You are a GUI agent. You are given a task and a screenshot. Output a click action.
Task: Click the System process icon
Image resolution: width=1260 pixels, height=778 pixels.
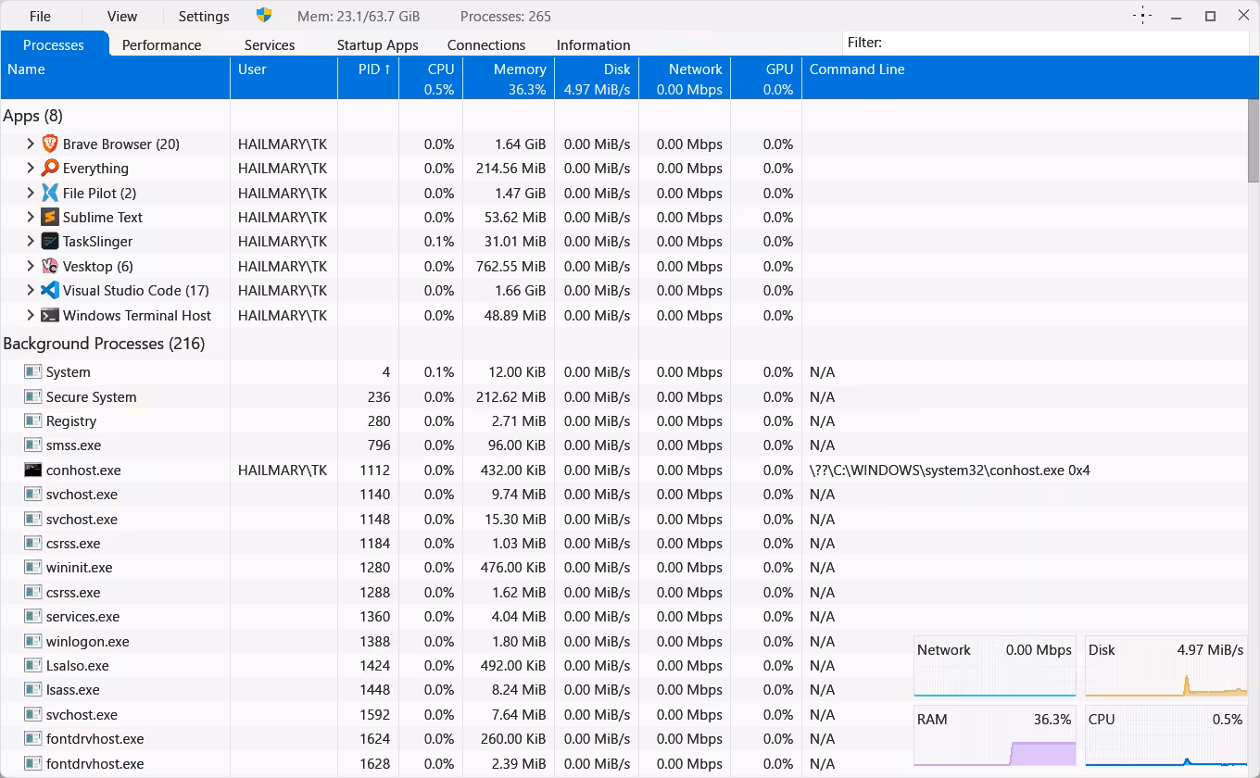33,371
